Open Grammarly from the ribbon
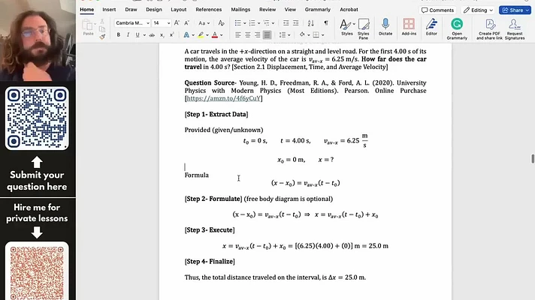The image size is (535, 300). pyautogui.click(x=457, y=29)
